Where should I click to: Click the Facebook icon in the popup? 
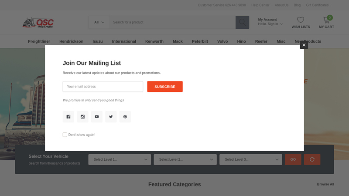point(68,117)
